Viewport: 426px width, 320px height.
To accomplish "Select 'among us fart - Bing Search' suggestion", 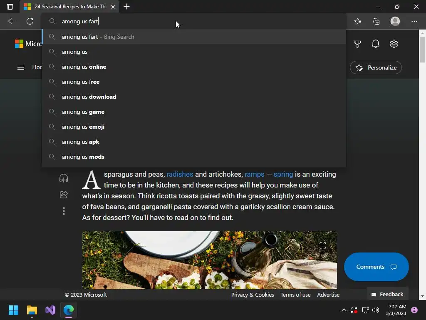I will [194, 37].
